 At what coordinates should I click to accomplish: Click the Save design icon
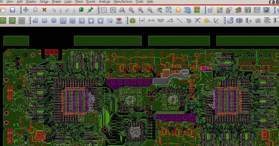[x=12, y=10]
